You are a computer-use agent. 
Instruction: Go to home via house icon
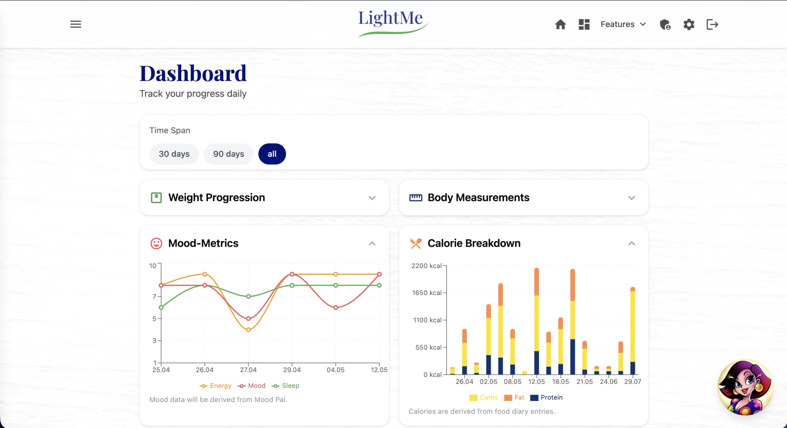coord(560,25)
